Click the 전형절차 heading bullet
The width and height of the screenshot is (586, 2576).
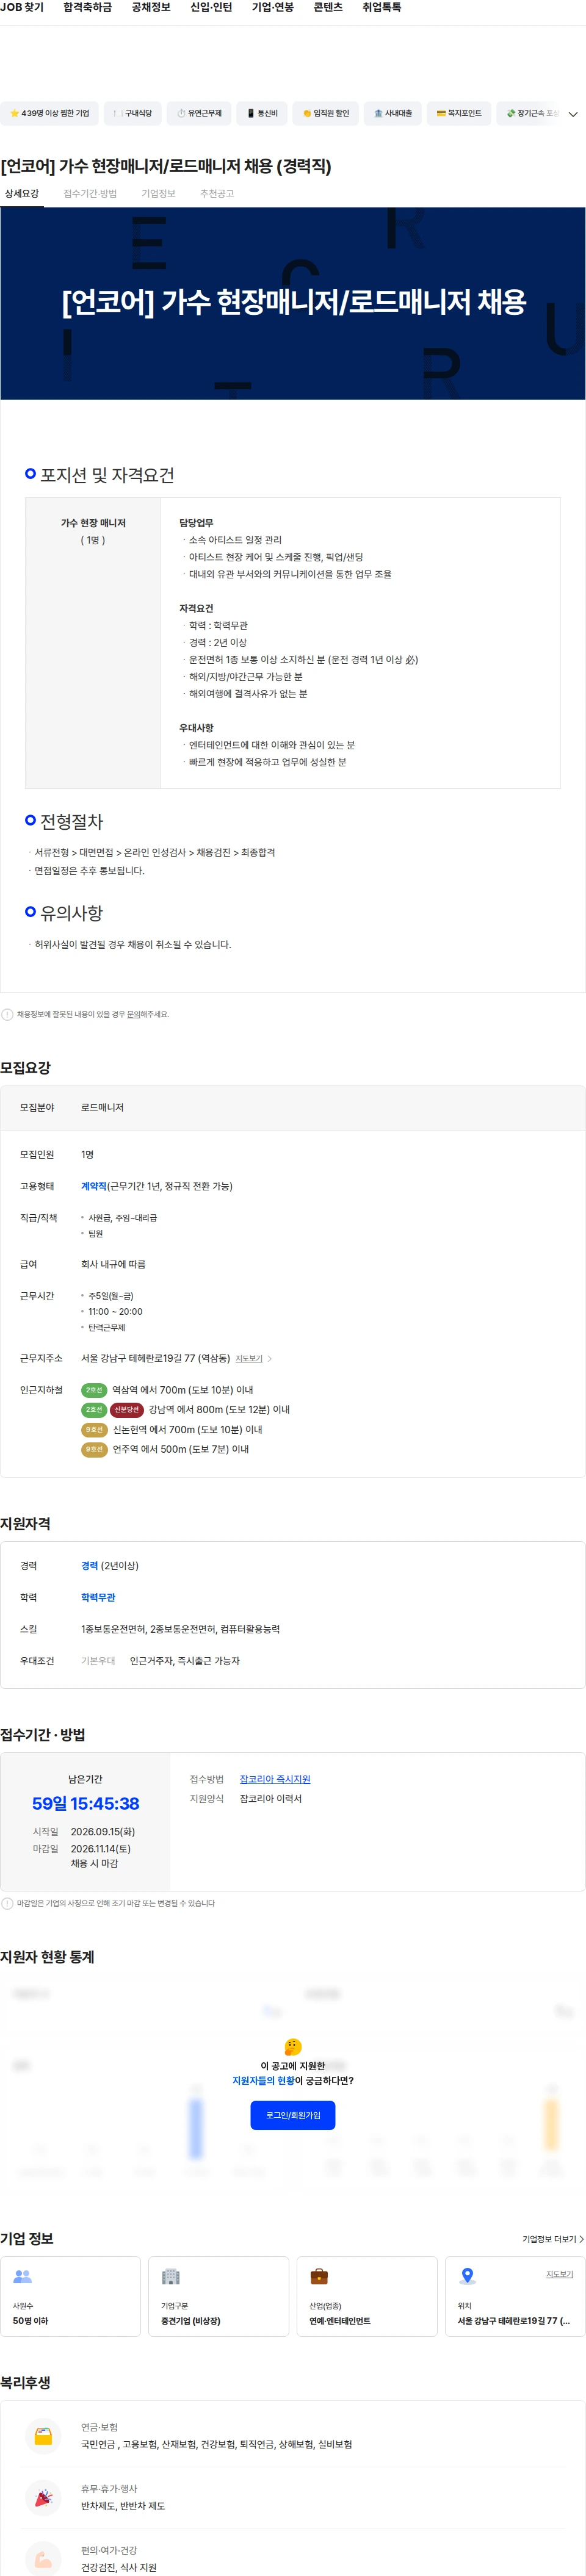[31, 820]
